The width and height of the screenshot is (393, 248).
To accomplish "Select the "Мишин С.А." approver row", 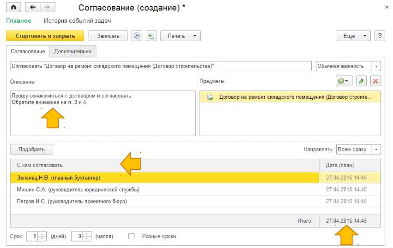I will 78,189.
